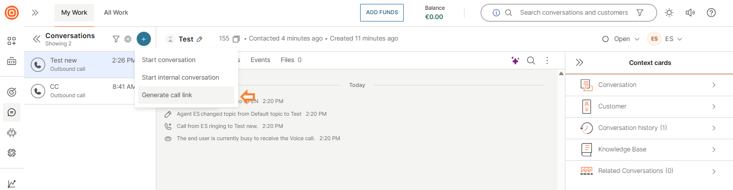Open the help question mark icon
733x190 pixels.
[711, 13]
